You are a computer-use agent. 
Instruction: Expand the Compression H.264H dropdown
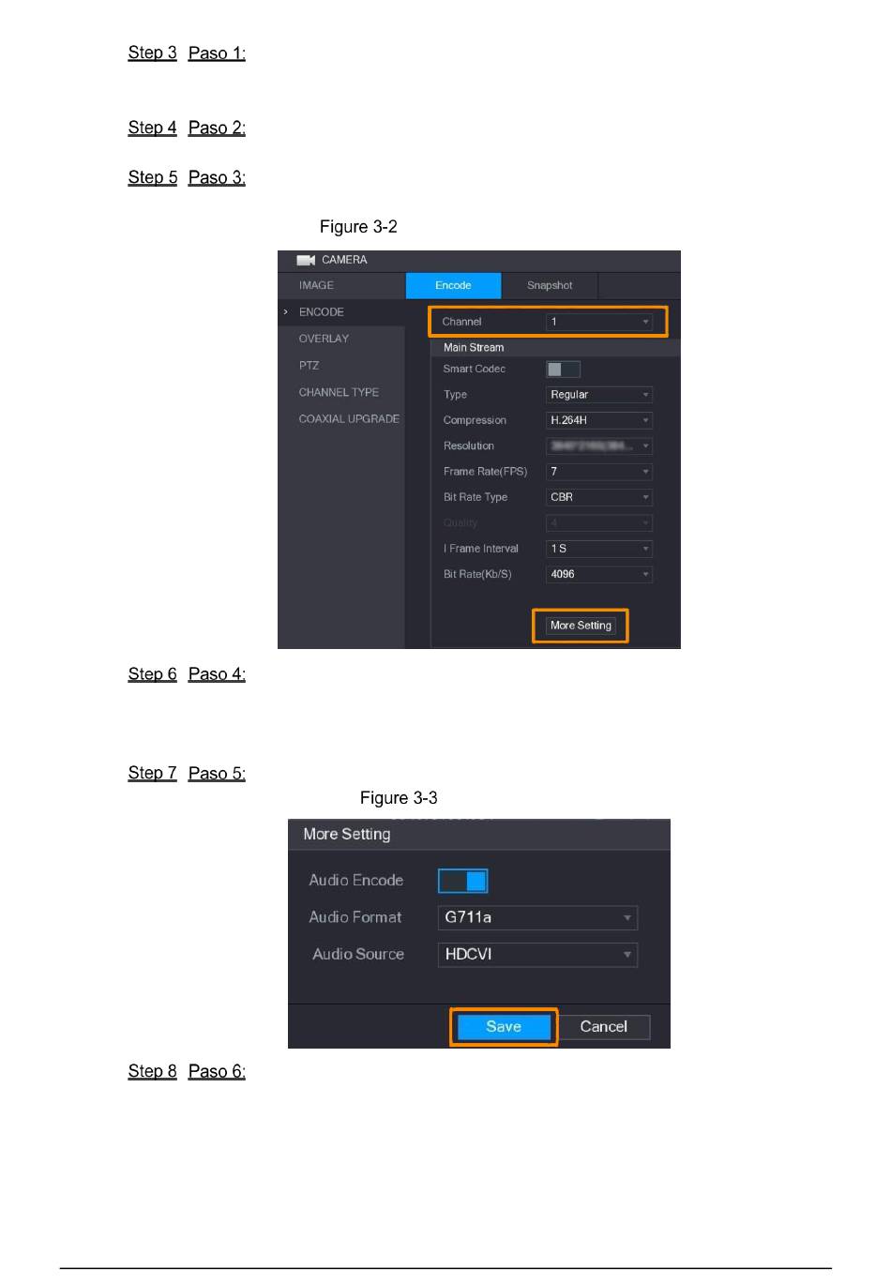(x=598, y=420)
